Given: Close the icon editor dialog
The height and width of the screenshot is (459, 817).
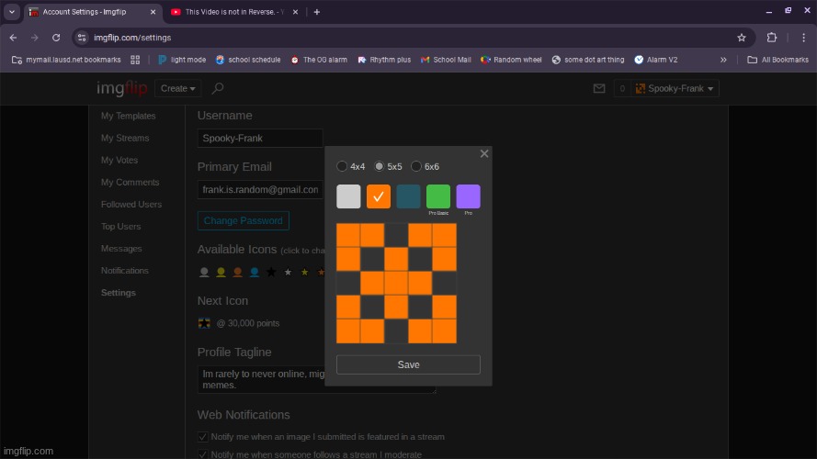Looking at the screenshot, I should point(484,154).
